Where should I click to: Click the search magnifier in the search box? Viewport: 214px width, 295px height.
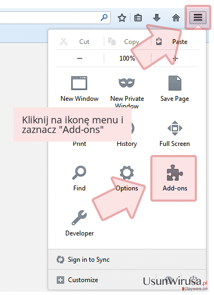point(104,18)
